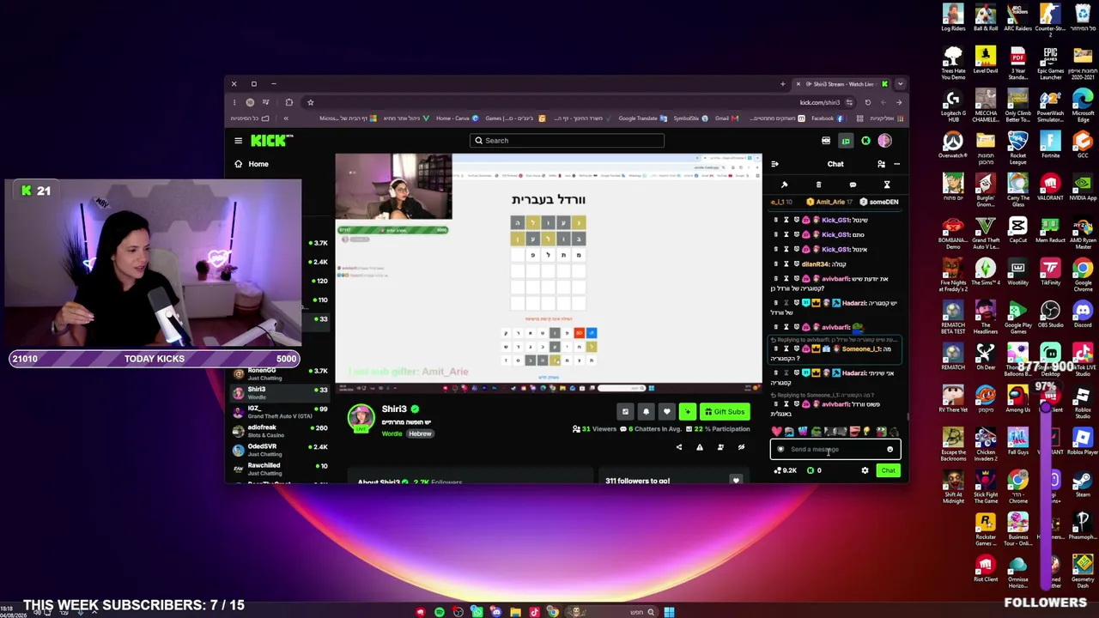Select the Microsoft Edge desktop icon

click(1082, 106)
